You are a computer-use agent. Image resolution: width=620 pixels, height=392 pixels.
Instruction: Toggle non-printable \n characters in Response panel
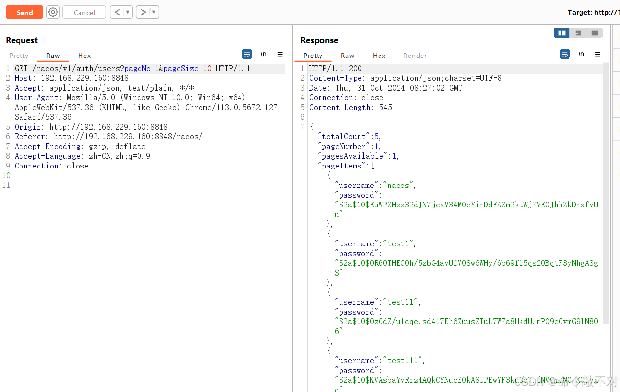[x=581, y=54]
